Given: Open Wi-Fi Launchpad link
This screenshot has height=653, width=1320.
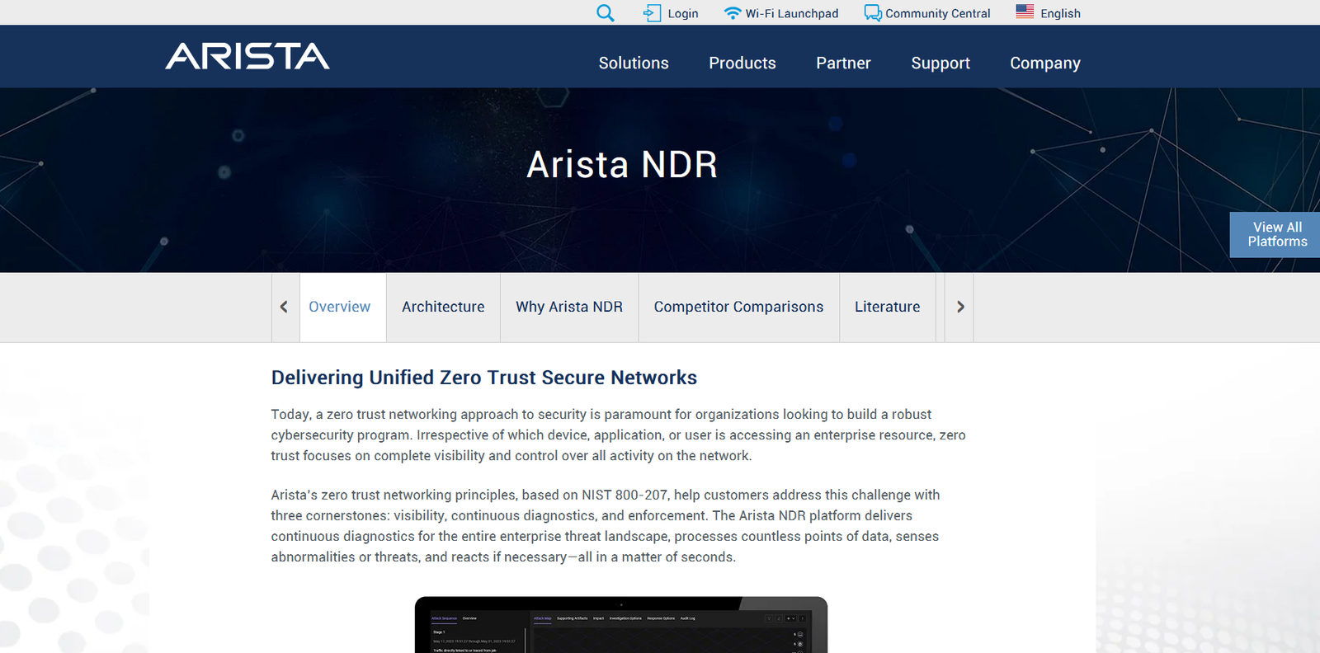Looking at the screenshot, I should point(791,13).
